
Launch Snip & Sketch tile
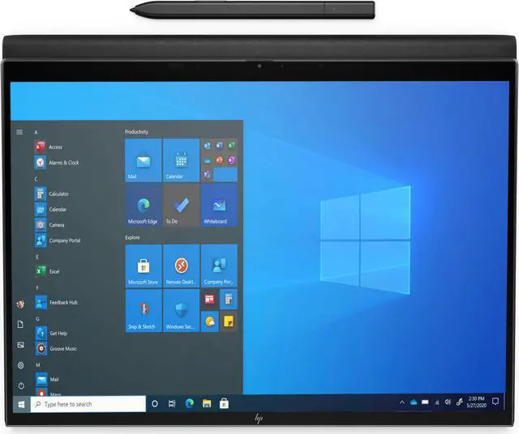coord(143,311)
